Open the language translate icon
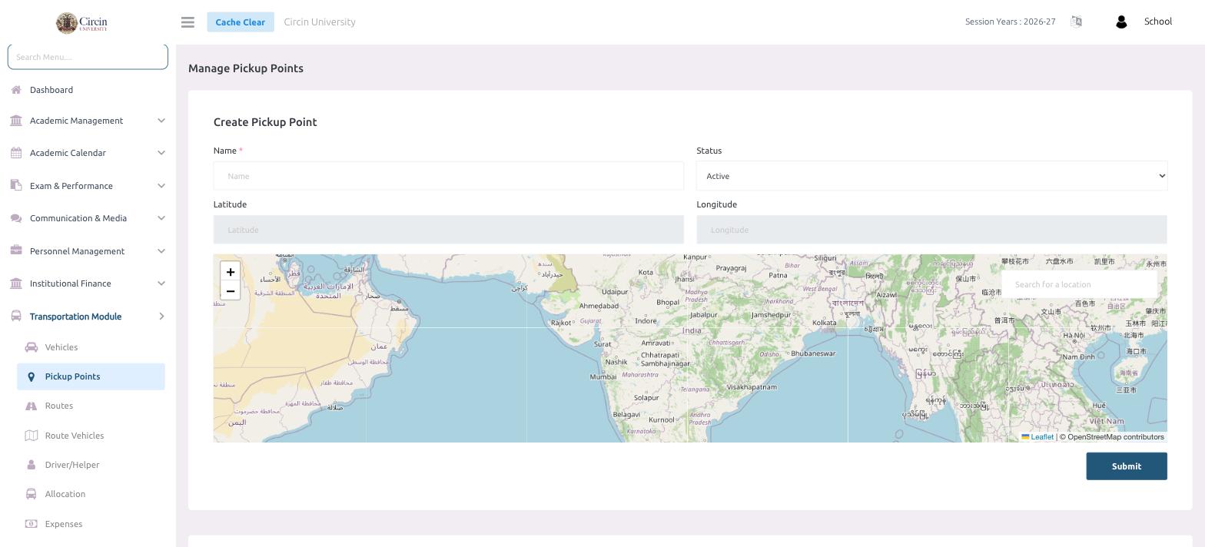This screenshot has height=547, width=1205. (1076, 22)
